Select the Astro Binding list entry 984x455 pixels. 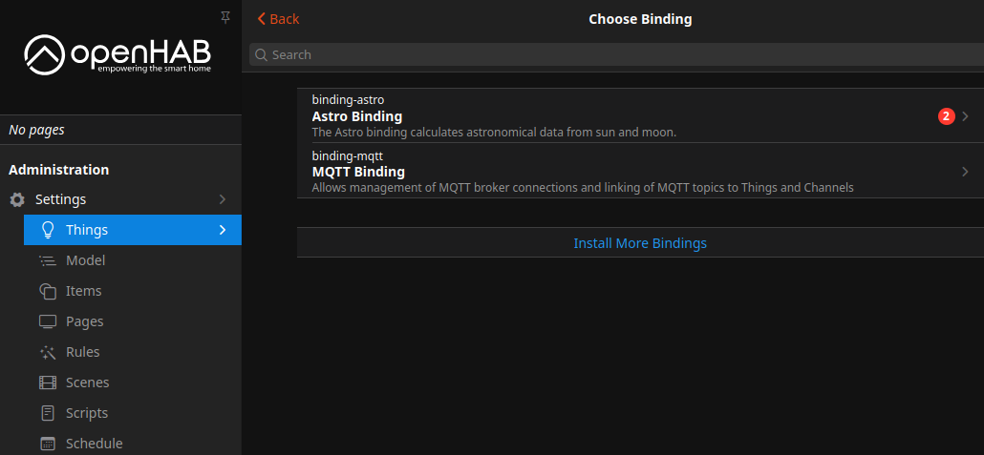pos(573,116)
